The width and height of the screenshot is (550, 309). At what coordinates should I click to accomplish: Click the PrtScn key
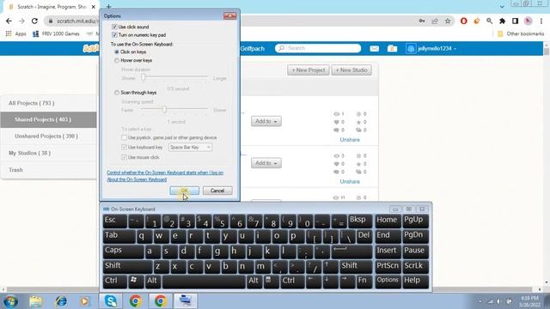(x=388, y=267)
